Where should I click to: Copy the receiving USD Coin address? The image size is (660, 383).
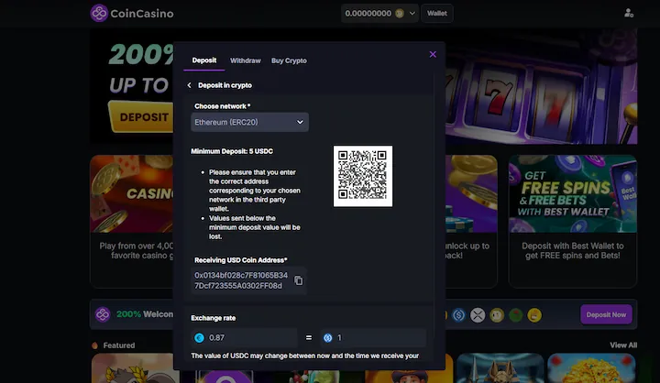(299, 280)
